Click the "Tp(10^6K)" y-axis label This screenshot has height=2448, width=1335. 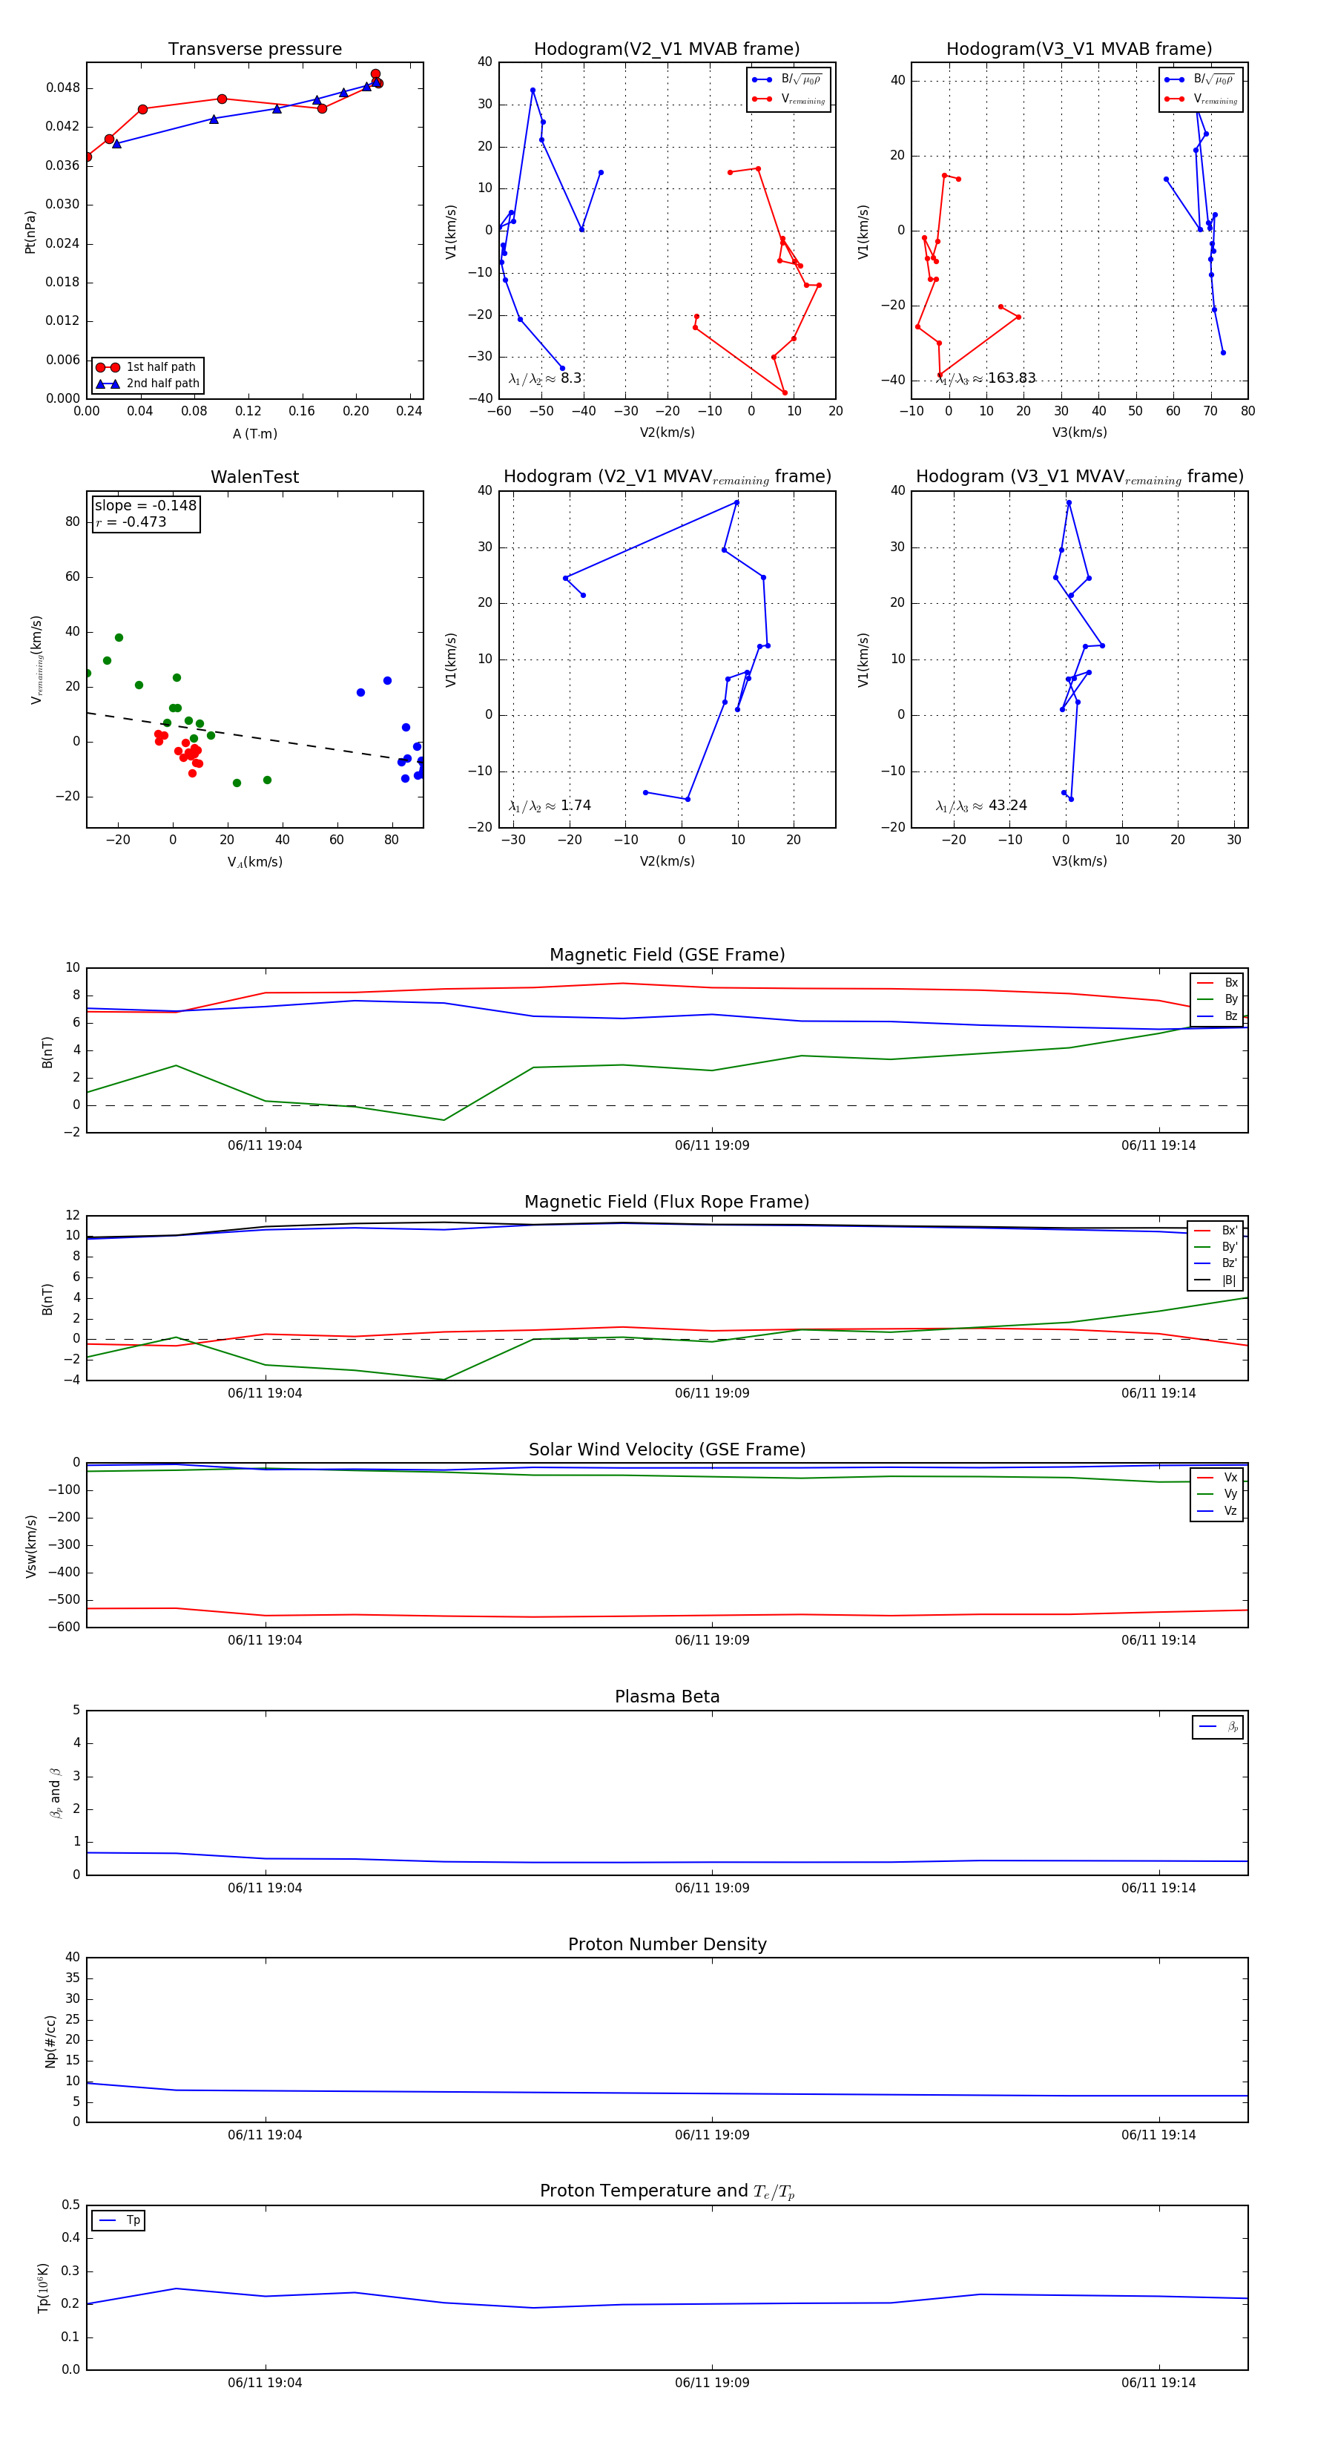(x=43, y=2288)
